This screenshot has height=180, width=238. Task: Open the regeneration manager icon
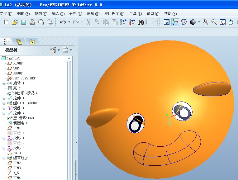[x=132, y=22]
